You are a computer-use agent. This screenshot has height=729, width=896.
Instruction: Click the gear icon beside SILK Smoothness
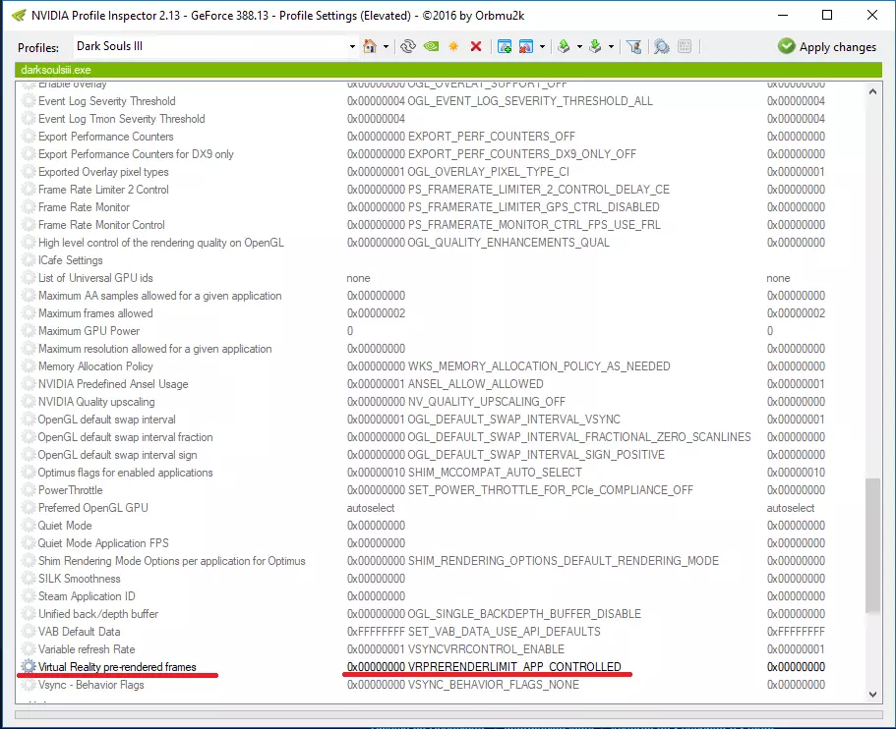click(28, 579)
